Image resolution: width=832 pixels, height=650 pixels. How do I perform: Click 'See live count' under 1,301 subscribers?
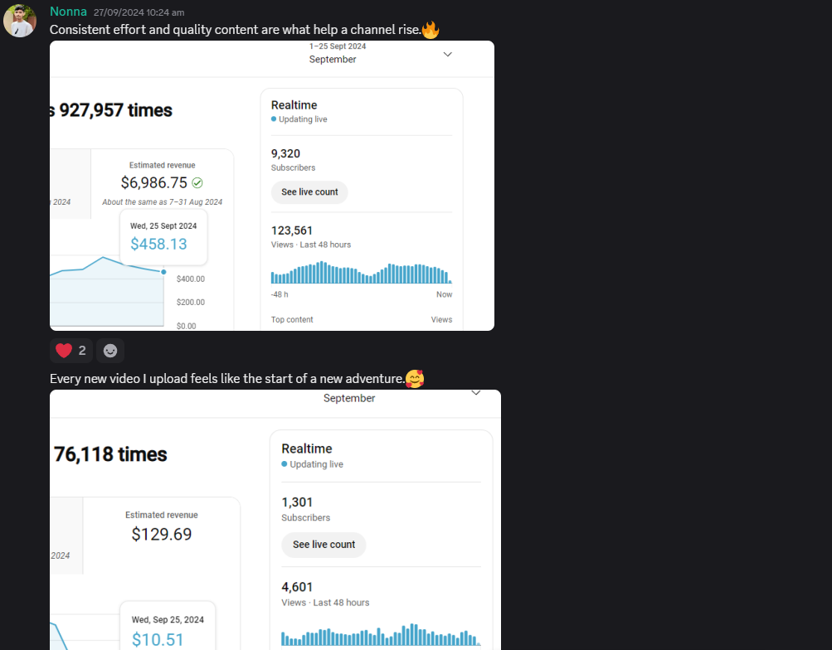[x=324, y=545]
